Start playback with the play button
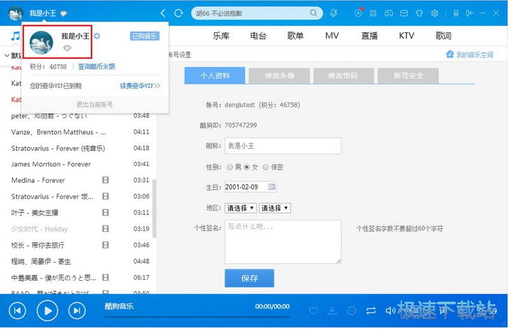 48,311
